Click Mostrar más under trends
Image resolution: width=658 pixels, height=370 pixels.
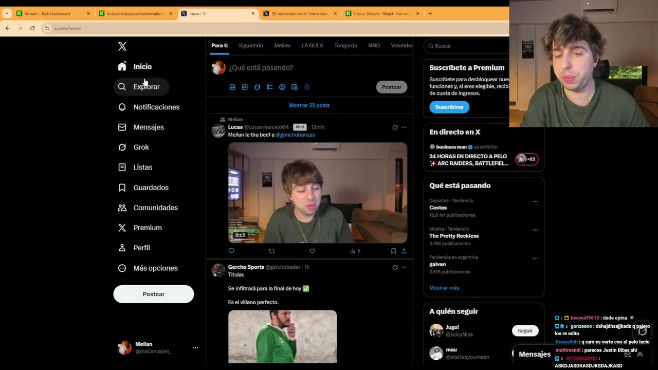[444, 288]
